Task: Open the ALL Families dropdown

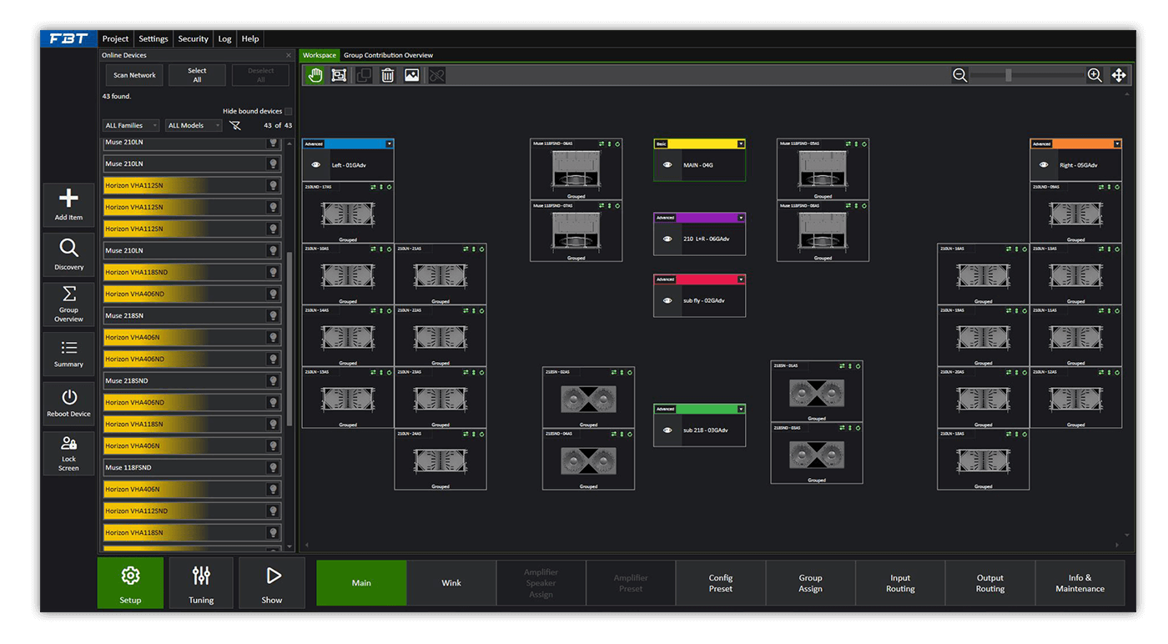Action: [x=130, y=125]
